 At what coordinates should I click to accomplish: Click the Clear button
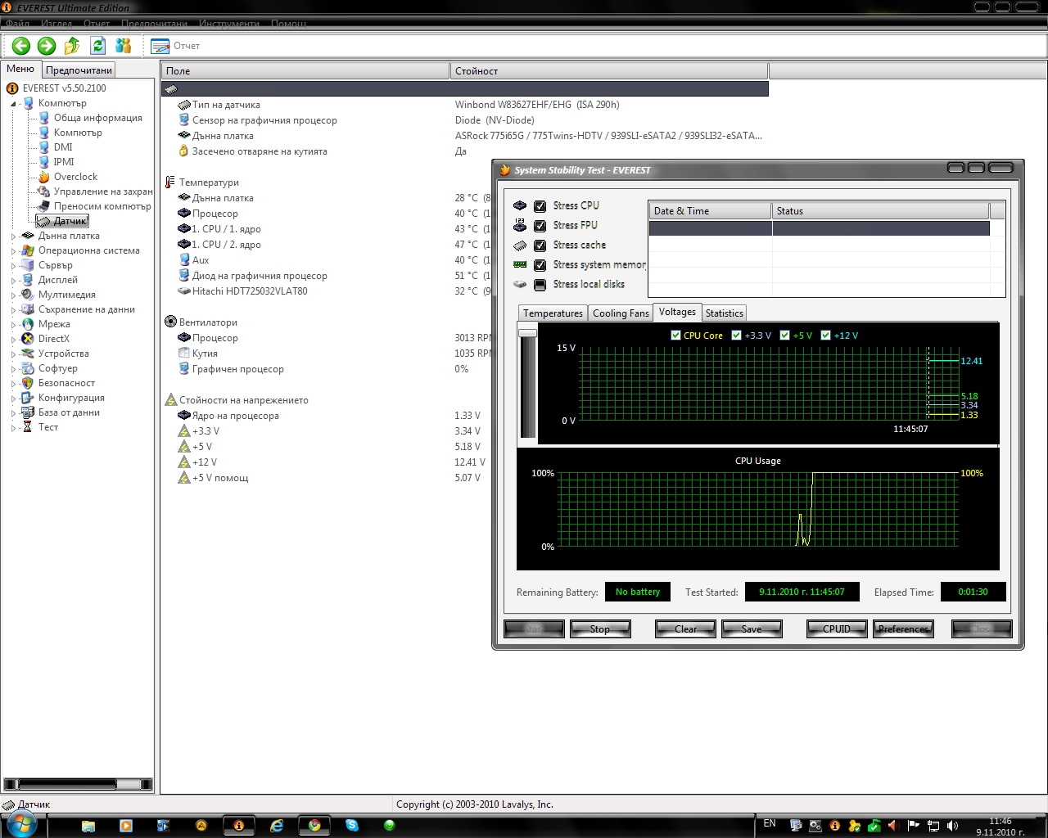685,628
